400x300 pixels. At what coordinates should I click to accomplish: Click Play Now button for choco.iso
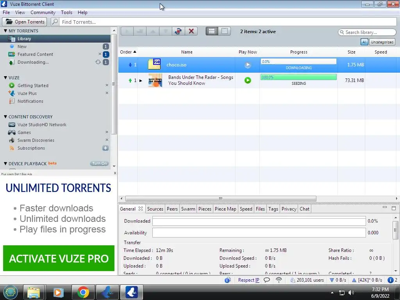coord(247,65)
